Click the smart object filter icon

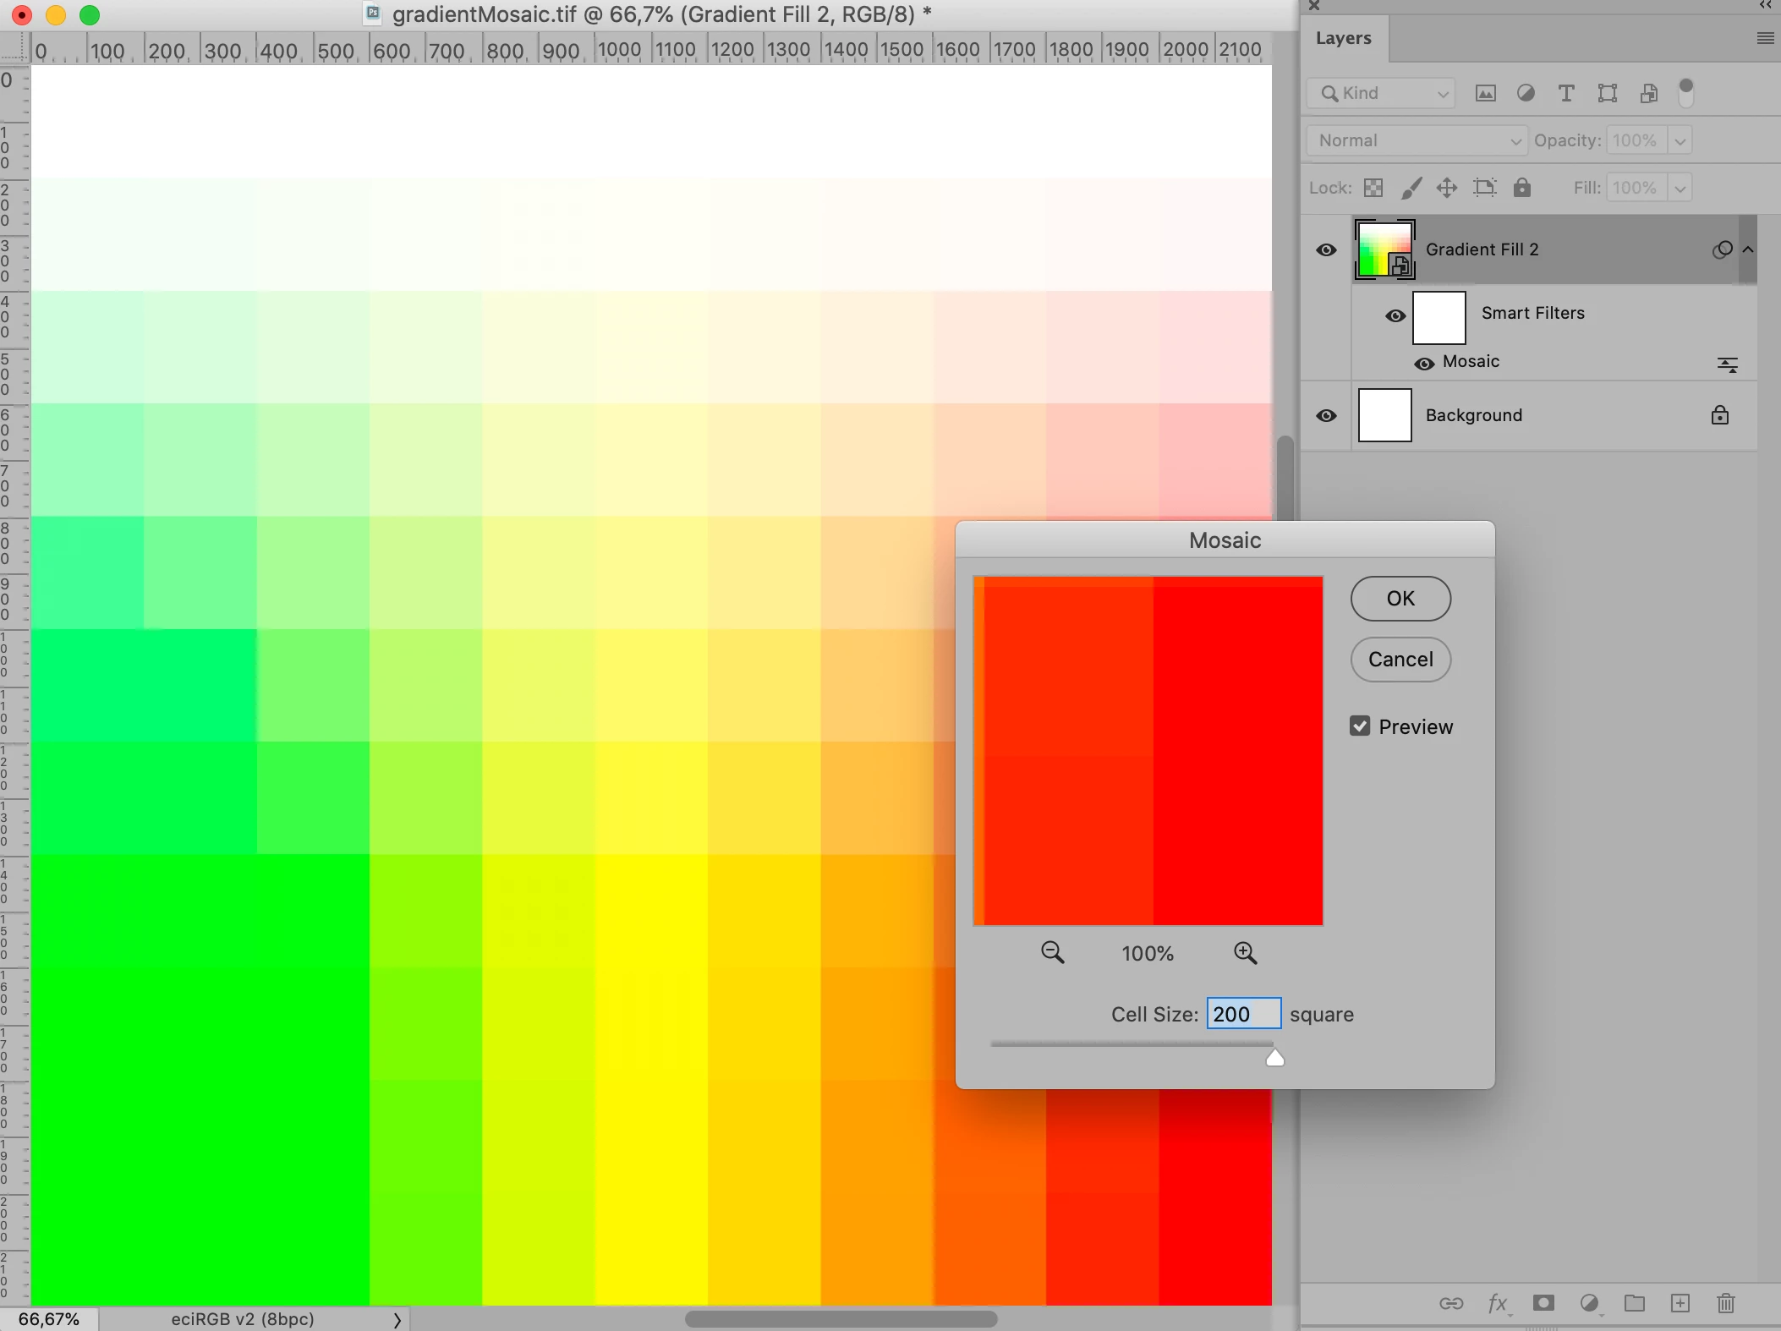(x=1648, y=93)
